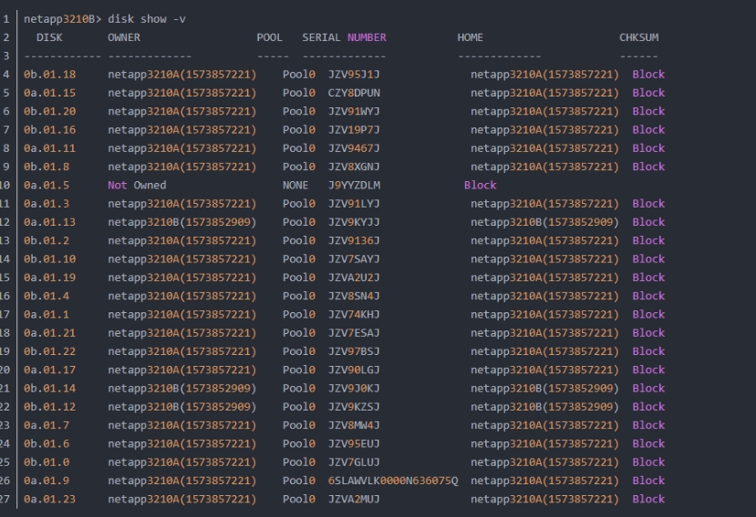Select disk name 0b.01.14

point(49,388)
